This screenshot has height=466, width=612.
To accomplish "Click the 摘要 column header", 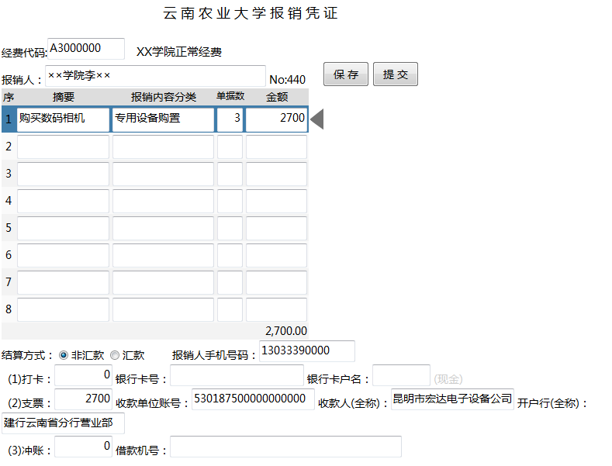I will [64, 97].
